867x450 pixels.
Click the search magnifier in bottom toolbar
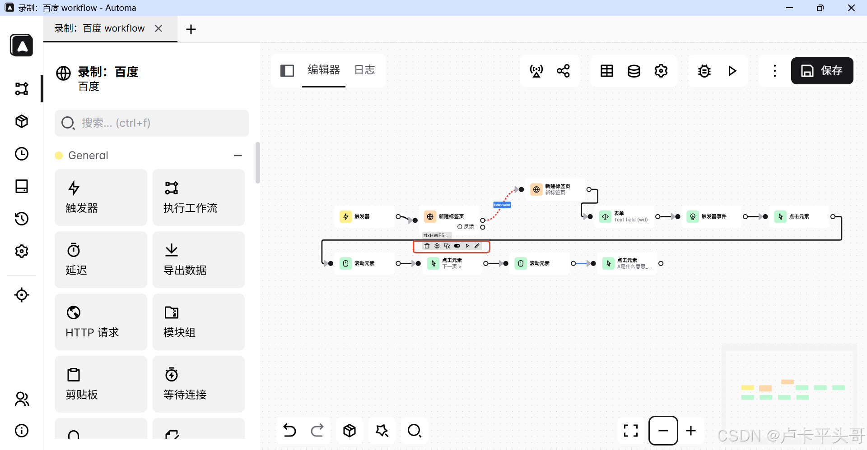pos(415,431)
